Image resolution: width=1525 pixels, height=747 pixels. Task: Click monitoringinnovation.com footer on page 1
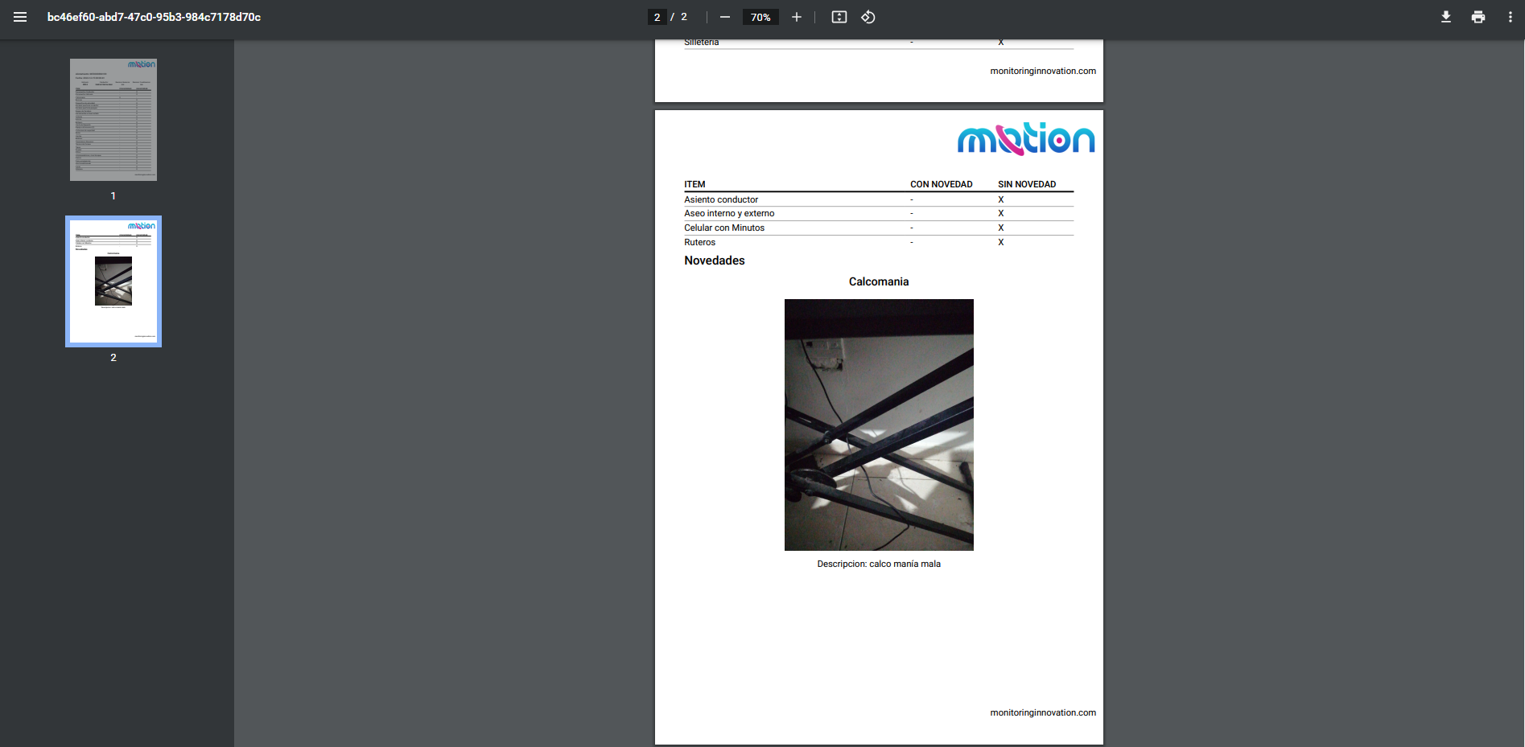click(1042, 71)
